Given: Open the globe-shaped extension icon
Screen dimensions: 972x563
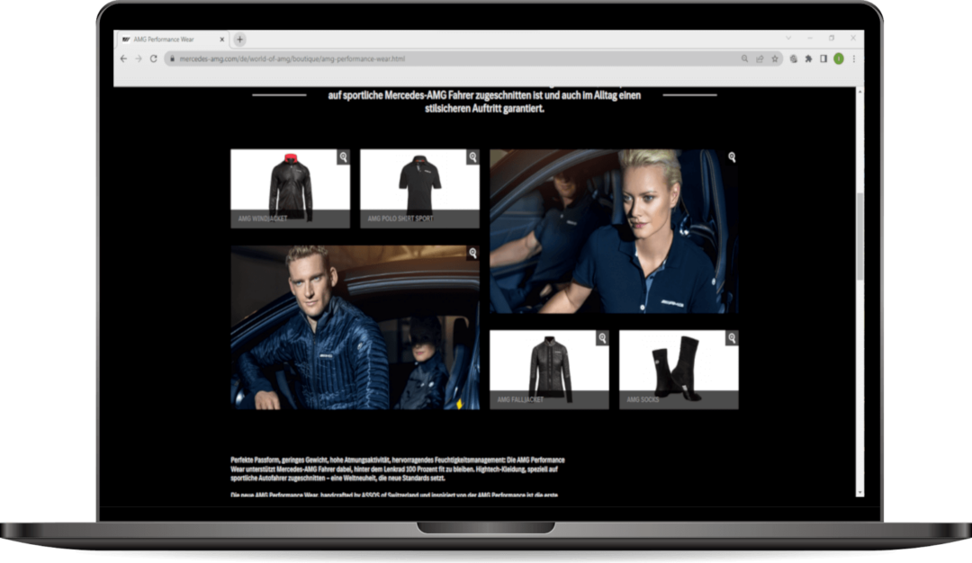Looking at the screenshot, I should [794, 58].
